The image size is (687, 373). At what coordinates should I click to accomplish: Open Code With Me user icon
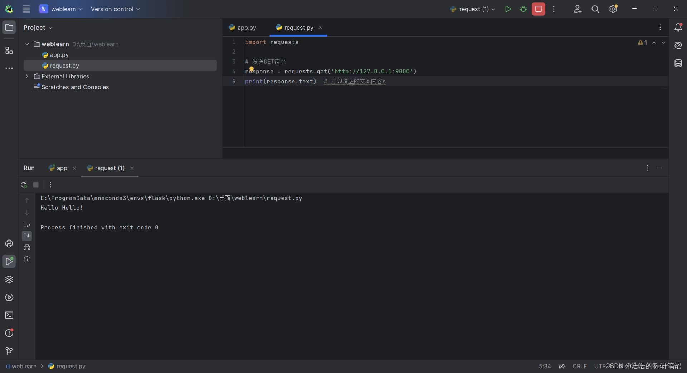pos(578,9)
